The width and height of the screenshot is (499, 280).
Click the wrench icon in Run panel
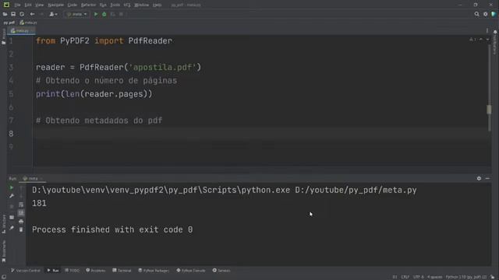[x=12, y=196]
